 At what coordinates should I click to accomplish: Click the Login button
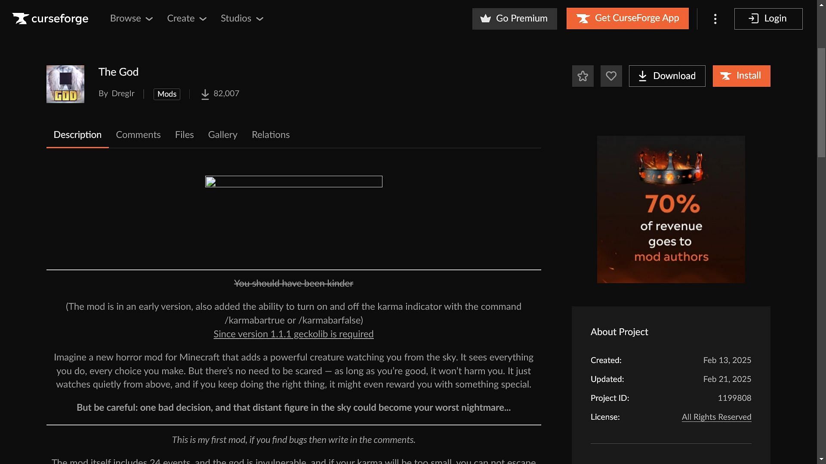point(767,19)
